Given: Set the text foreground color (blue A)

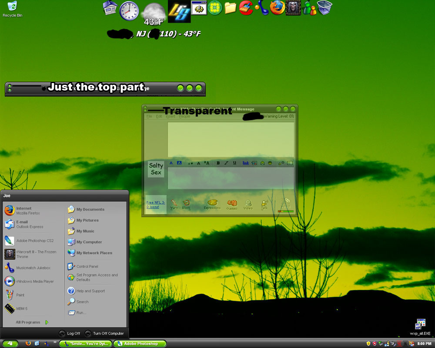Looking at the screenshot, I should 171,163.
